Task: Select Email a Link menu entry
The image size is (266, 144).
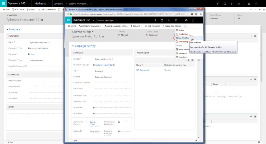Action: (182, 34)
